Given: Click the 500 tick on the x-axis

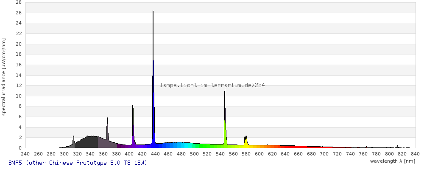Looking at the screenshot, I should point(194,154).
